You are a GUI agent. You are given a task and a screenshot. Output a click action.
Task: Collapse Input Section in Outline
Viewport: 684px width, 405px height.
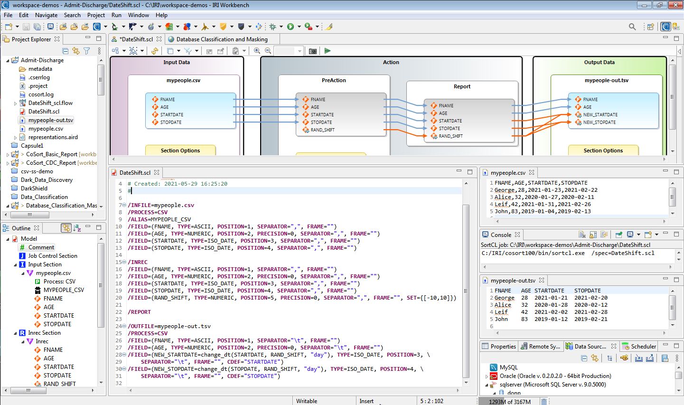pyautogui.click(x=16, y=265)
